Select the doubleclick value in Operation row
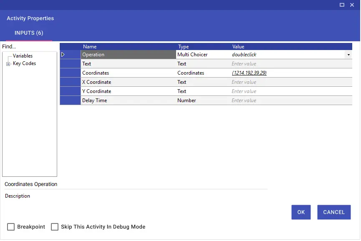Screen dimensions: 361x241 (244, 55)
